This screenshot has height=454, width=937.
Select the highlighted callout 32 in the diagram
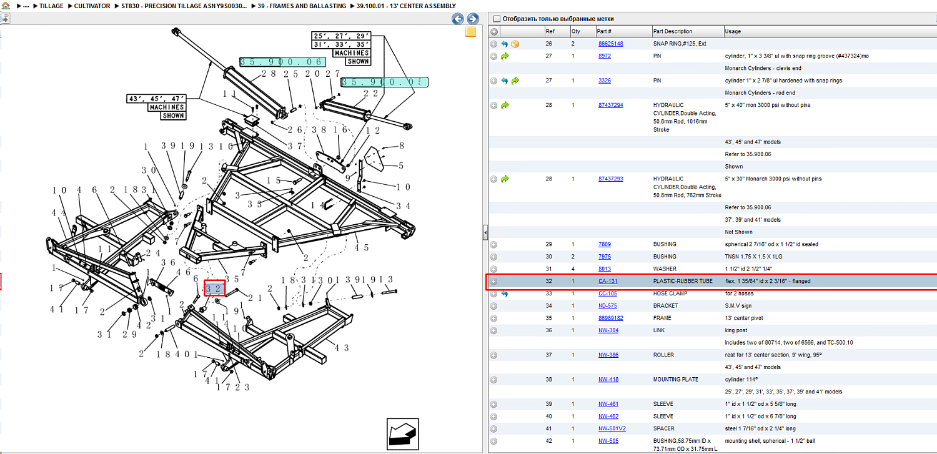point(214,288)
